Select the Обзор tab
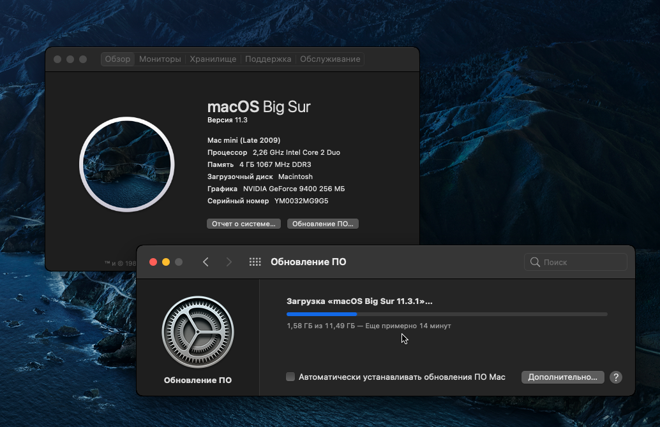660x427 pixels. 117,59
